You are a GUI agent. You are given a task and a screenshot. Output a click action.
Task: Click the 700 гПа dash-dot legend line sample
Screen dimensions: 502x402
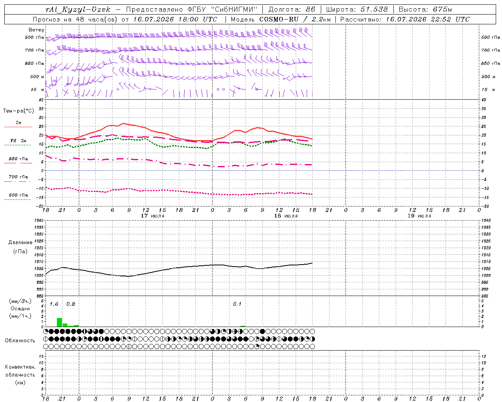point(18,182)
